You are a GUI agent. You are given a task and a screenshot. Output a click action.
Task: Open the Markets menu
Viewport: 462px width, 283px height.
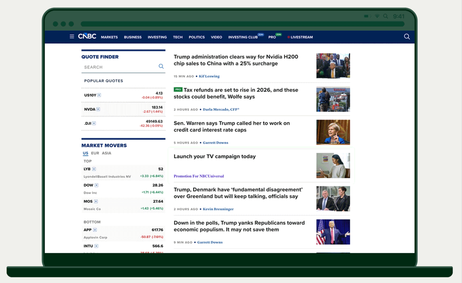coord(109,37)
